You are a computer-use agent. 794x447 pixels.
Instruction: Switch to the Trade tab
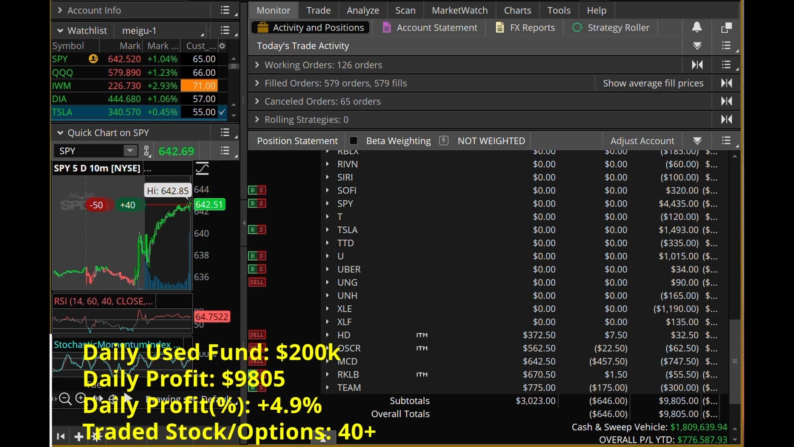point(318,10)
